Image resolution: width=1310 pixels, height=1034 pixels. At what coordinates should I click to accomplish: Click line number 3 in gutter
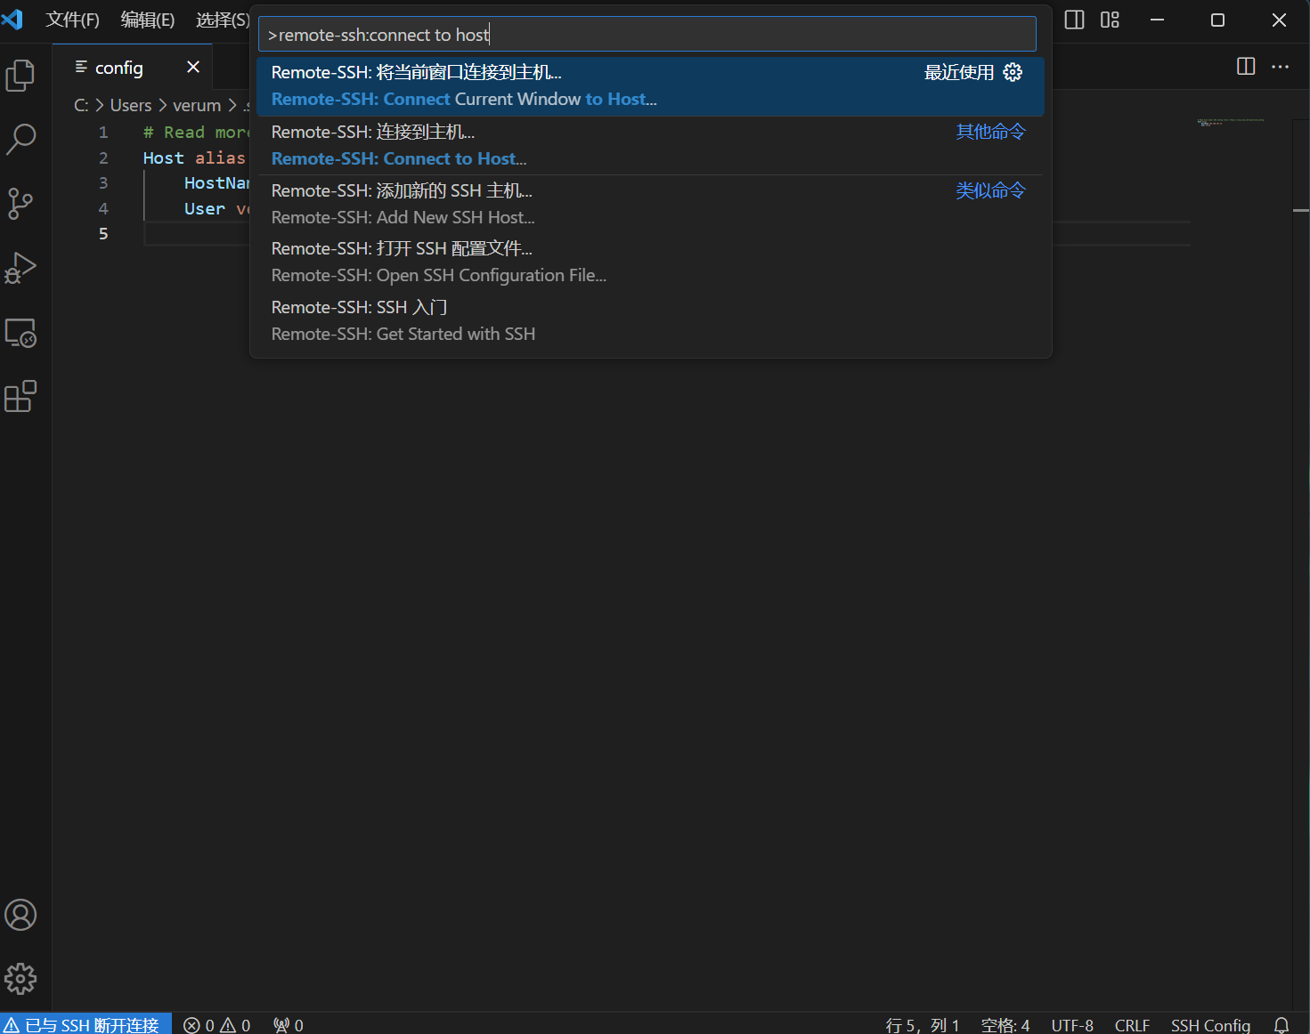click(103, 182)
